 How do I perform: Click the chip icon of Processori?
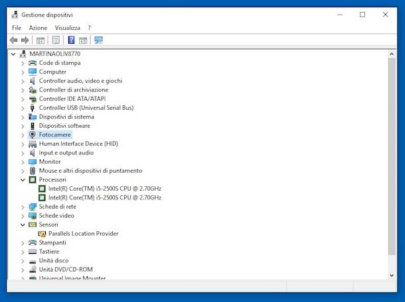[x=33, y=179]
